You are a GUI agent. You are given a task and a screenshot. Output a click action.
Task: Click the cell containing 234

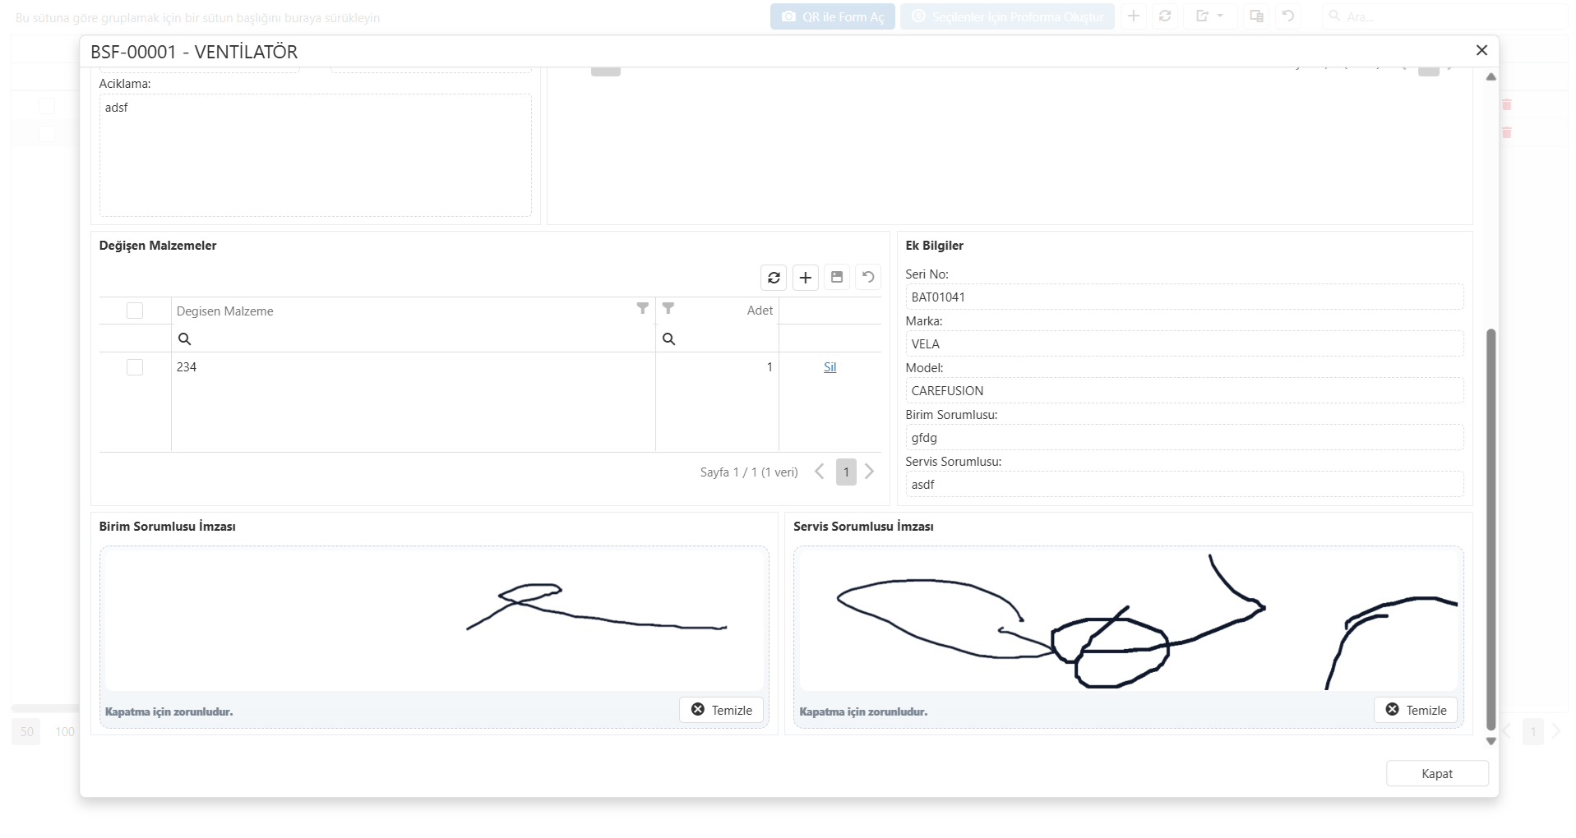[x=414, y=367]
